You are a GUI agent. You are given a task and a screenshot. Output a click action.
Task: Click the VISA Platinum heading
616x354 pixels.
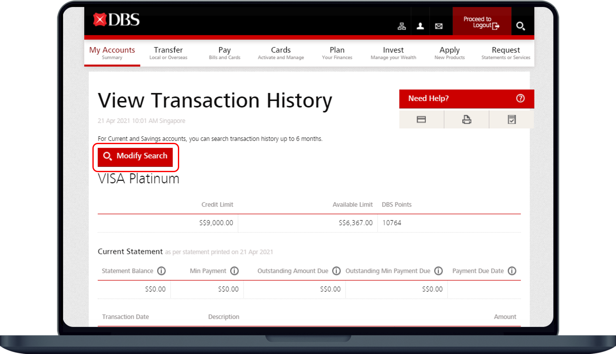point(138,179)
